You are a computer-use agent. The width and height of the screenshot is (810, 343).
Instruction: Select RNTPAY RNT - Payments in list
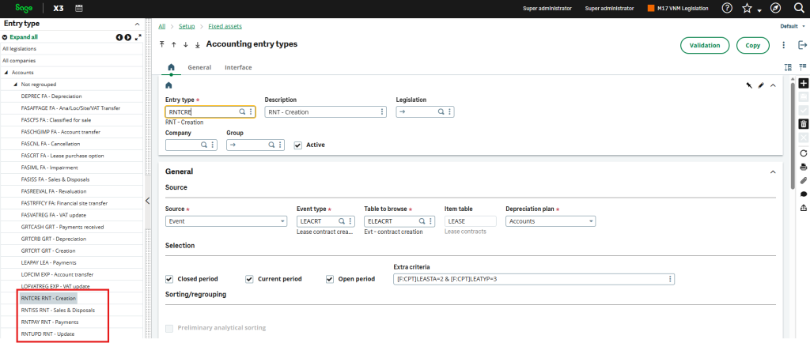[49, 322]
